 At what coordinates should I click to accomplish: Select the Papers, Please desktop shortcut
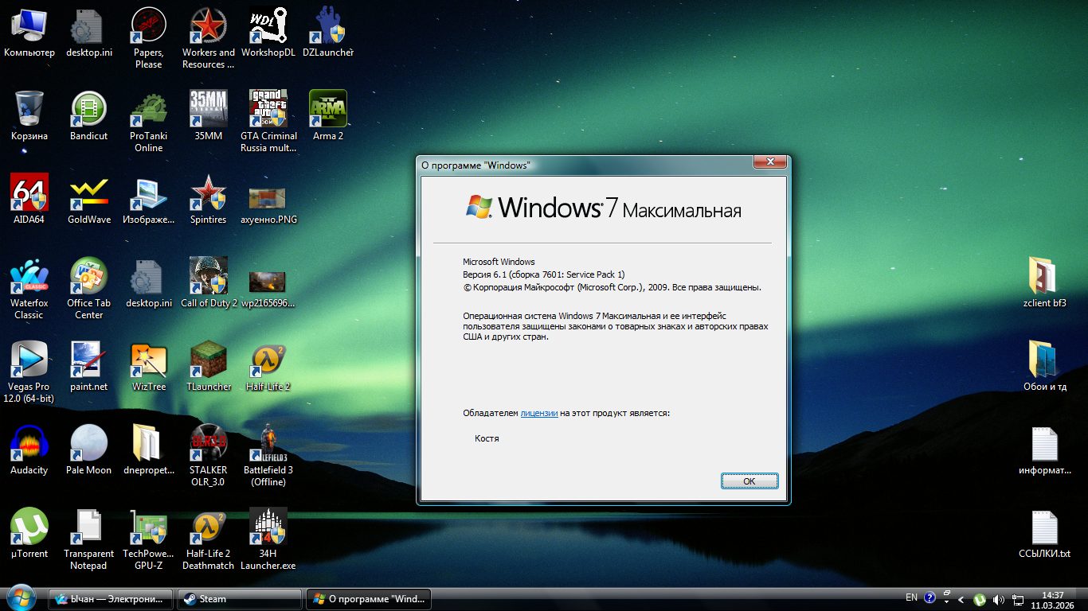click(148, 28)
